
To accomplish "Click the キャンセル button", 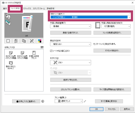I will (x=112, y=109).
